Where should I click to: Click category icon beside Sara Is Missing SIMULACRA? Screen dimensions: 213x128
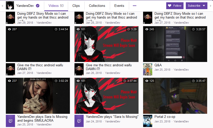point(10,121)
